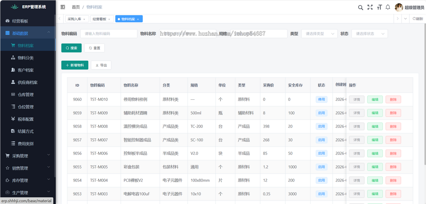Close the 物料档案 tab
Viewport: 426px width, 204px height.
(x=138, y=19)
